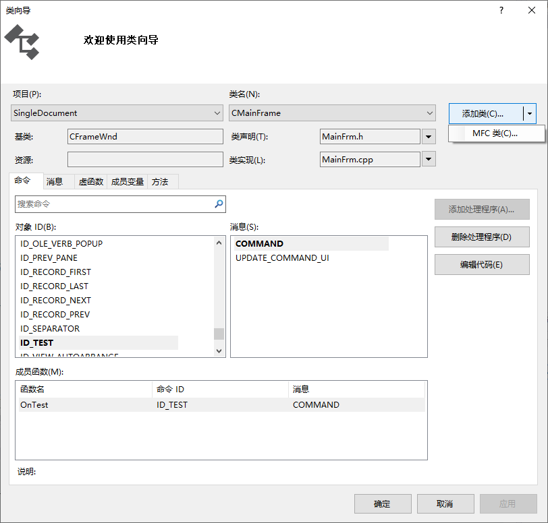Click the object ID list scrollbar down arrow

(x=219, y=350)
